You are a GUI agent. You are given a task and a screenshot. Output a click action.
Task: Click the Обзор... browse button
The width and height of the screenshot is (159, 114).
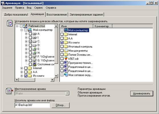60,105
